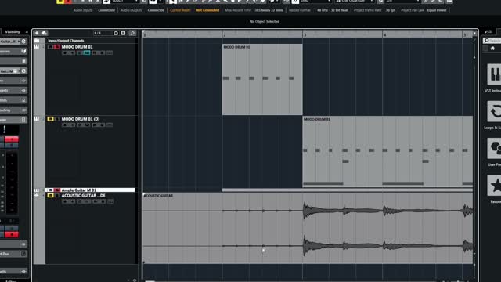Click circular filter icon in track list header
Image resolution: width=501 pixels, height=282 pixels.
[x=116, y=33]
